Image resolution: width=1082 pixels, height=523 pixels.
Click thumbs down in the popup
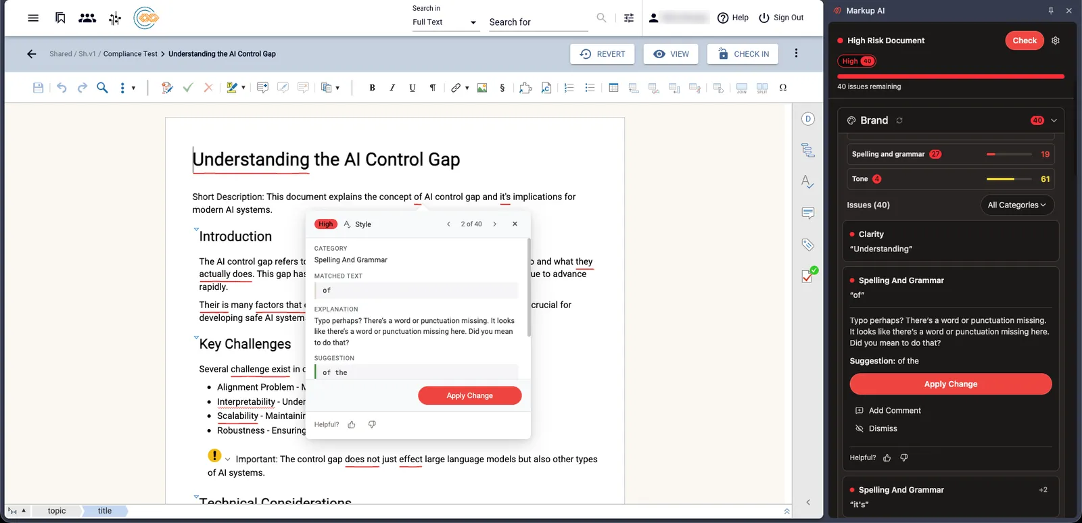[372, 424]
